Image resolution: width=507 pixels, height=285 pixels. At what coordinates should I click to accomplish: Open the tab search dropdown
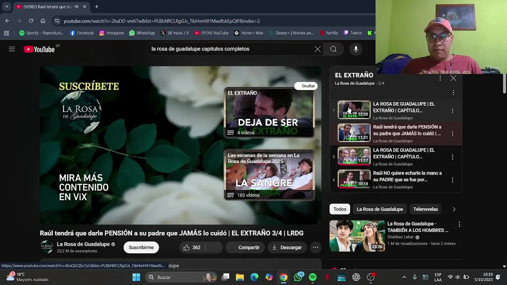pos(6,7)
